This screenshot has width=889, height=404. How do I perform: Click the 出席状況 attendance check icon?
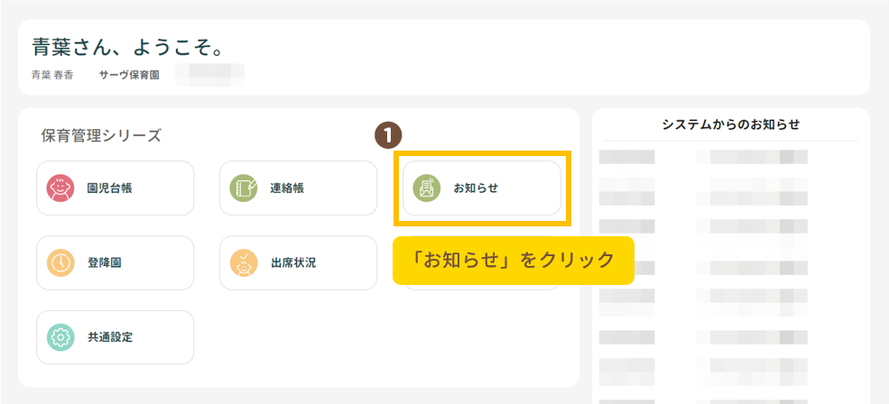[244, 263]
